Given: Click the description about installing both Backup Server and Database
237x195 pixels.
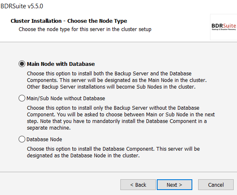Looking at the screenshot, I should point(117,77).
